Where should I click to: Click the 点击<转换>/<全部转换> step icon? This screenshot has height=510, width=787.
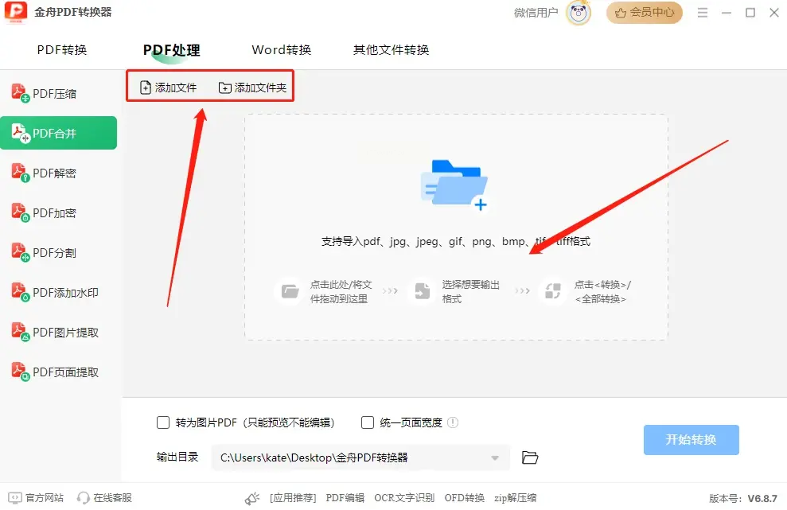point(552,291)
